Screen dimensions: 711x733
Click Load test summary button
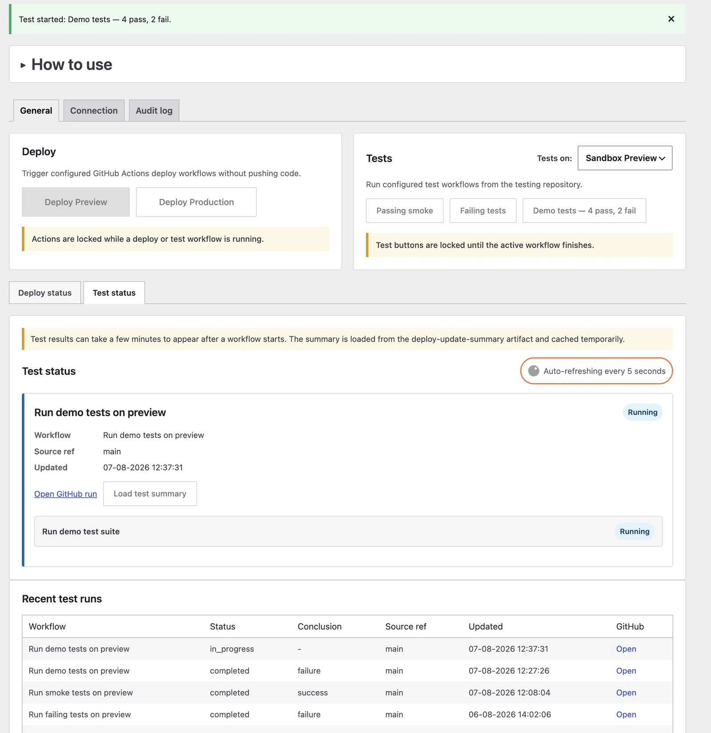tap(150, 494)
